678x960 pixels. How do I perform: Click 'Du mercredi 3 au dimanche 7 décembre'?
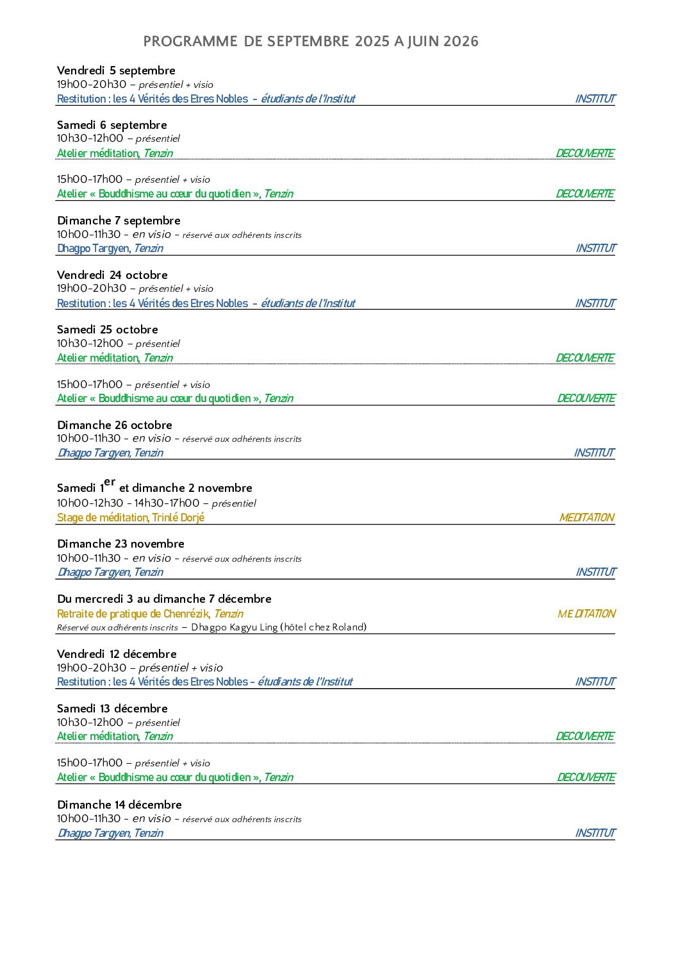(164, 599)
